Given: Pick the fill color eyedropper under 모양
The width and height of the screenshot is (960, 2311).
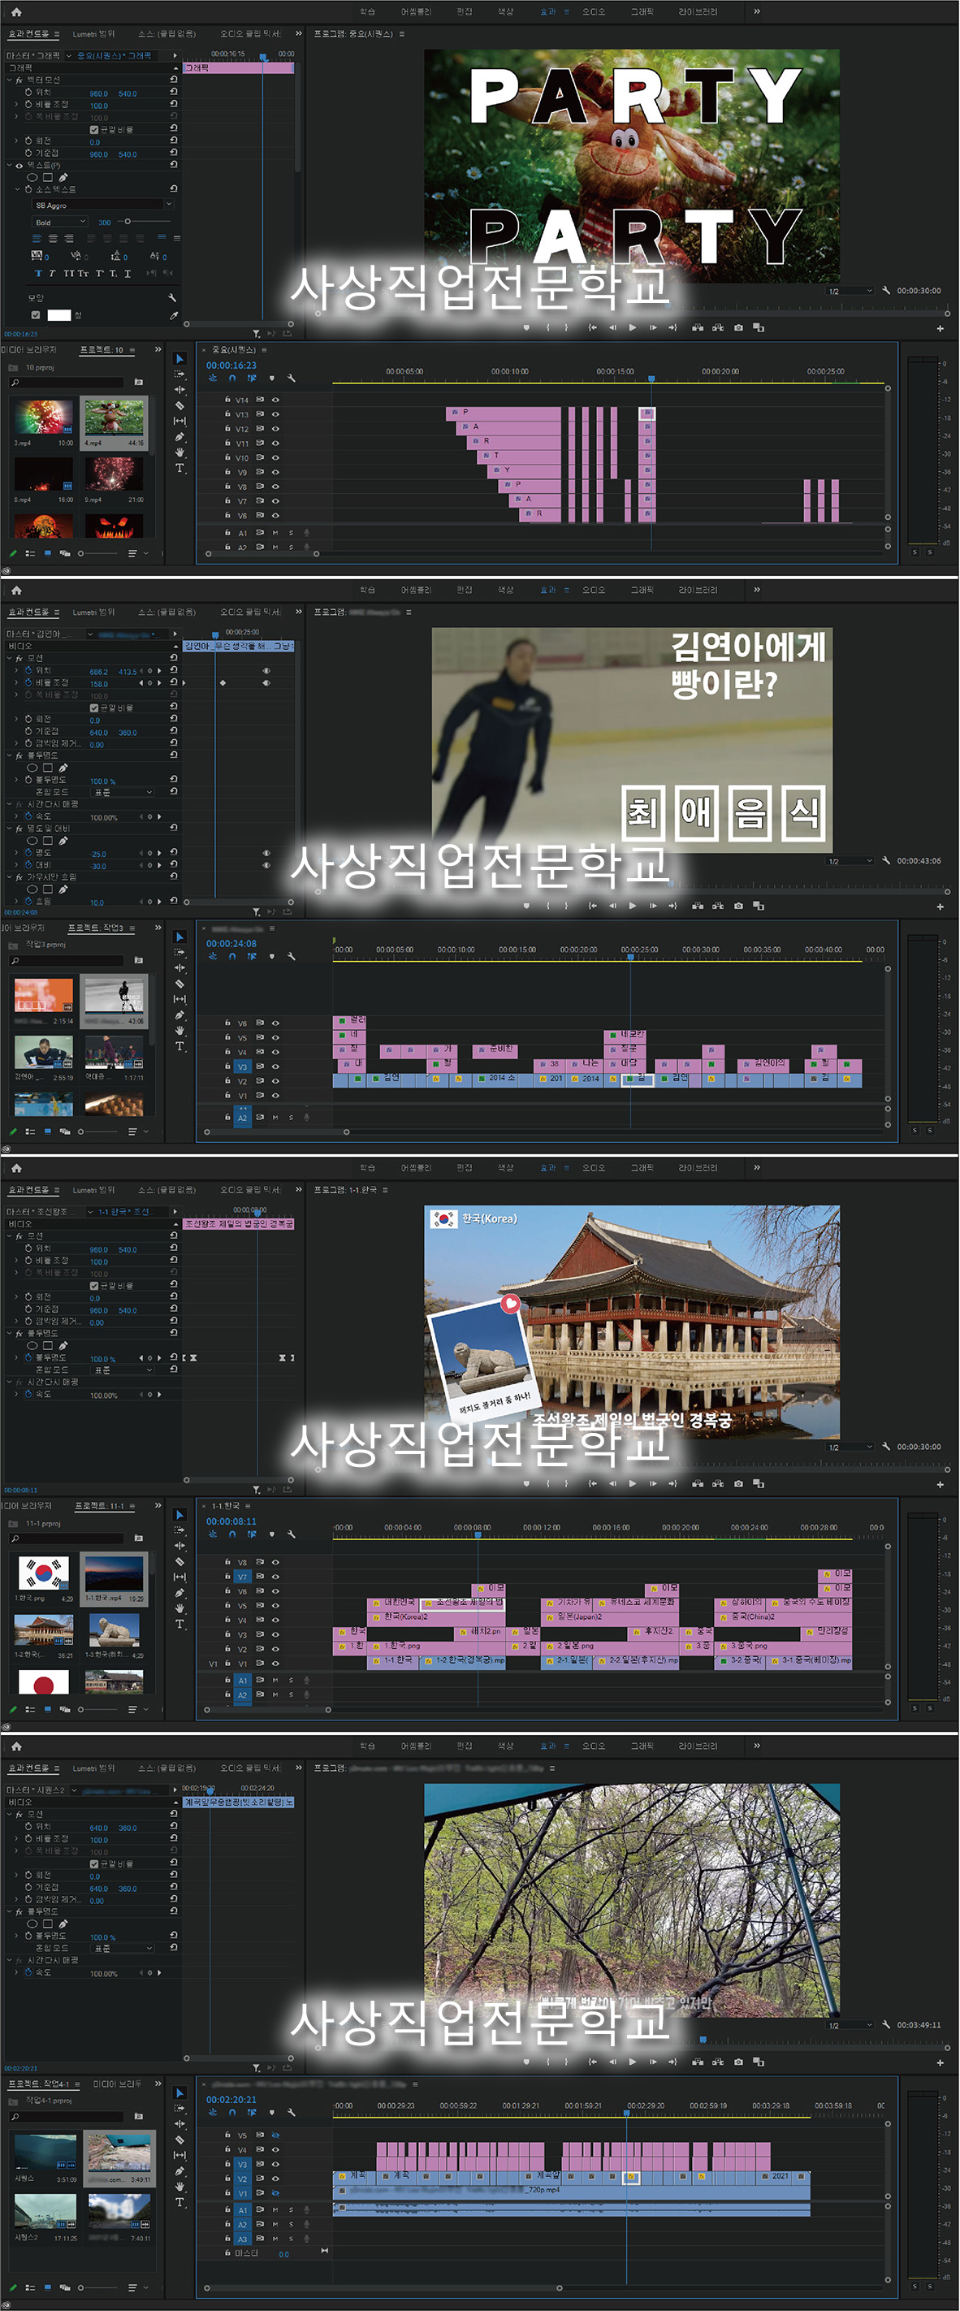Looking at the screenshot, I should point(173,315).
